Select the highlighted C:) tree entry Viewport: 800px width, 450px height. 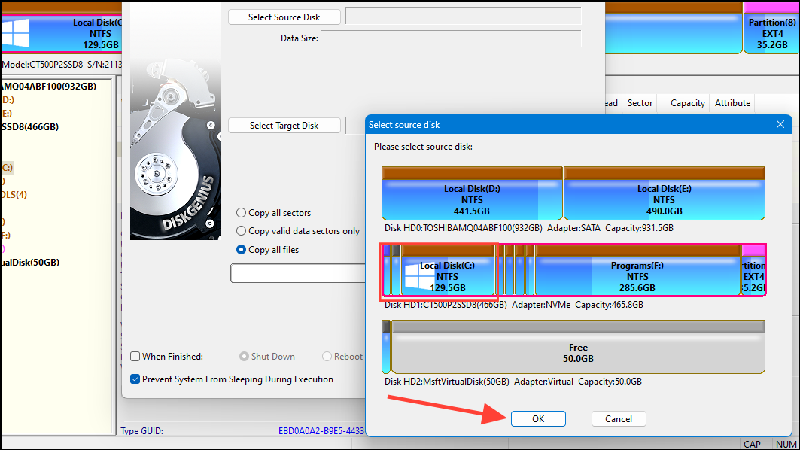tap(7, 167)
